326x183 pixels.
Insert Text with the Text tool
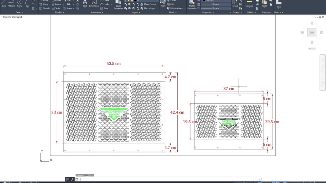pos(85,4)
